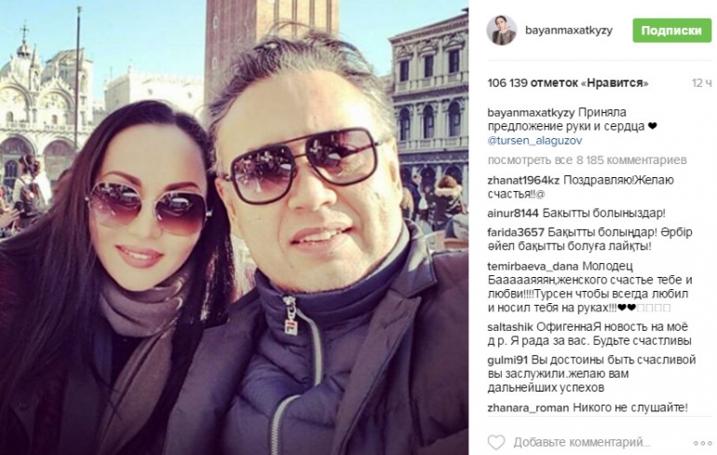This screenshot has height=455, width=717.
Task: Open the bayanmaxatkyzy profile avatar
Action: click(502, 31)
